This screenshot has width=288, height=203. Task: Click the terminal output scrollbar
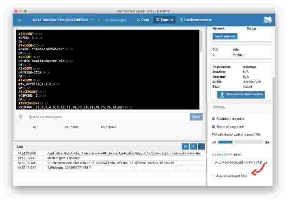[x=201, y=41]
